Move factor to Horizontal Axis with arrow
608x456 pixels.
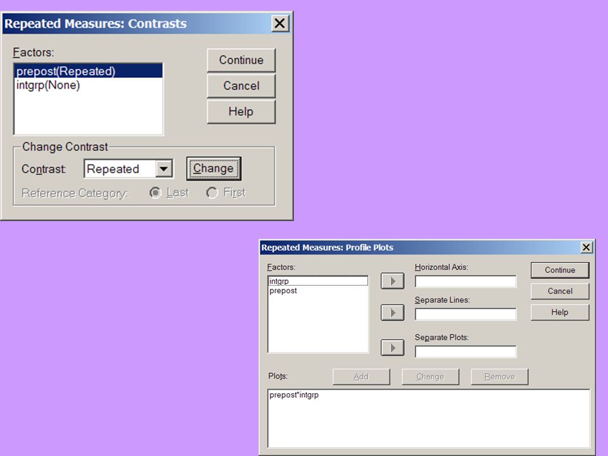pos(393,281)
